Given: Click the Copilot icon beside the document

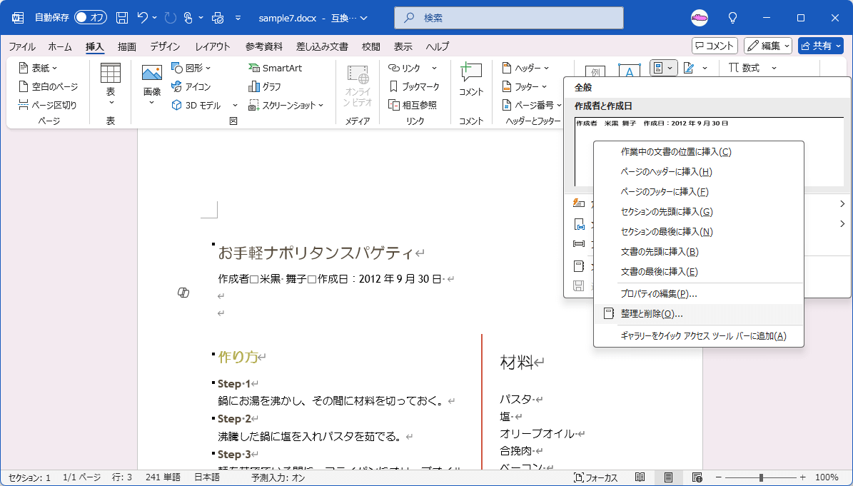Looking at the screenshot, I should pyautogui.click(x=183, y=293).
